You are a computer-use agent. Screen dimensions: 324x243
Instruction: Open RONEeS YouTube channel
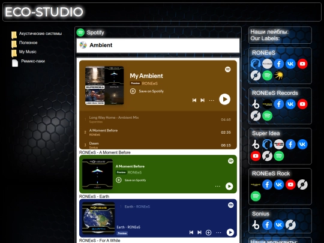pyautogui.click(x=302, y=64)
